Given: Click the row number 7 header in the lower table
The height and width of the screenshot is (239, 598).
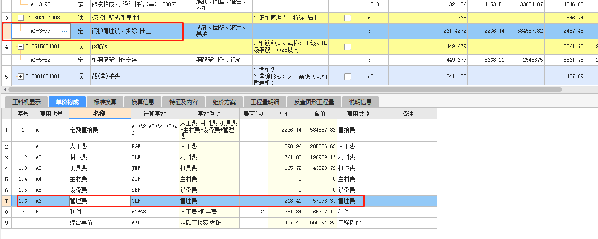Looking at the screenshot, I should (x=6, y=201).
